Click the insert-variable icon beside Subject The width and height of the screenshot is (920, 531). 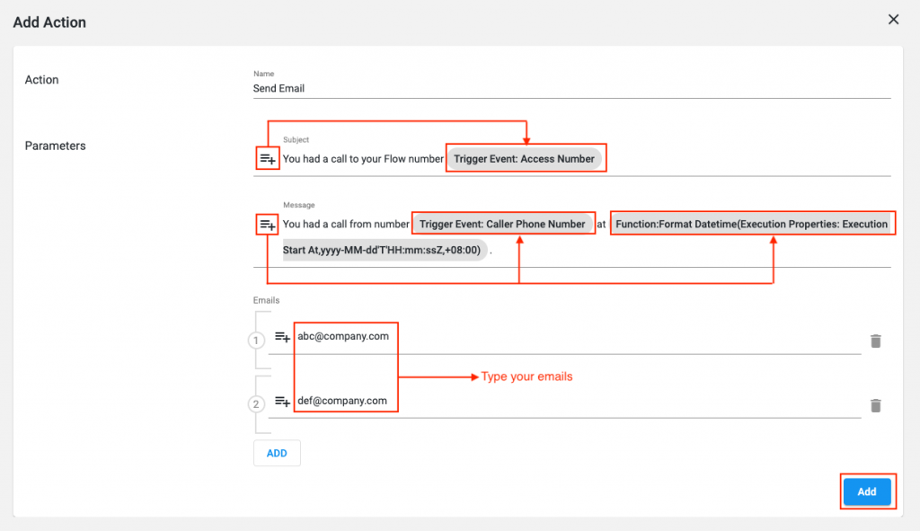coord(268,159)
